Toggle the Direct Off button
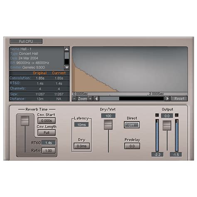197x197 pixels. [132, 125]
